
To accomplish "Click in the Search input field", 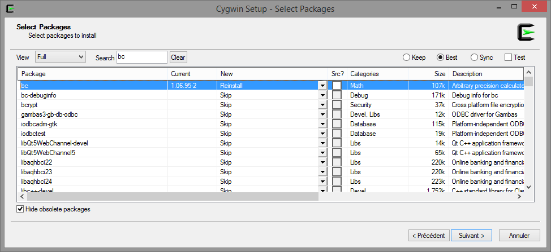I will coord(141,57).
